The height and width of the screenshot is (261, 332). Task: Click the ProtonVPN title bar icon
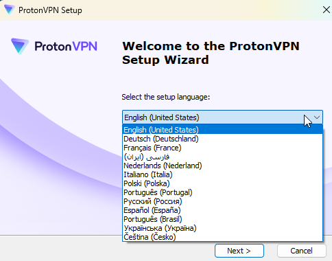coord(10,10)
